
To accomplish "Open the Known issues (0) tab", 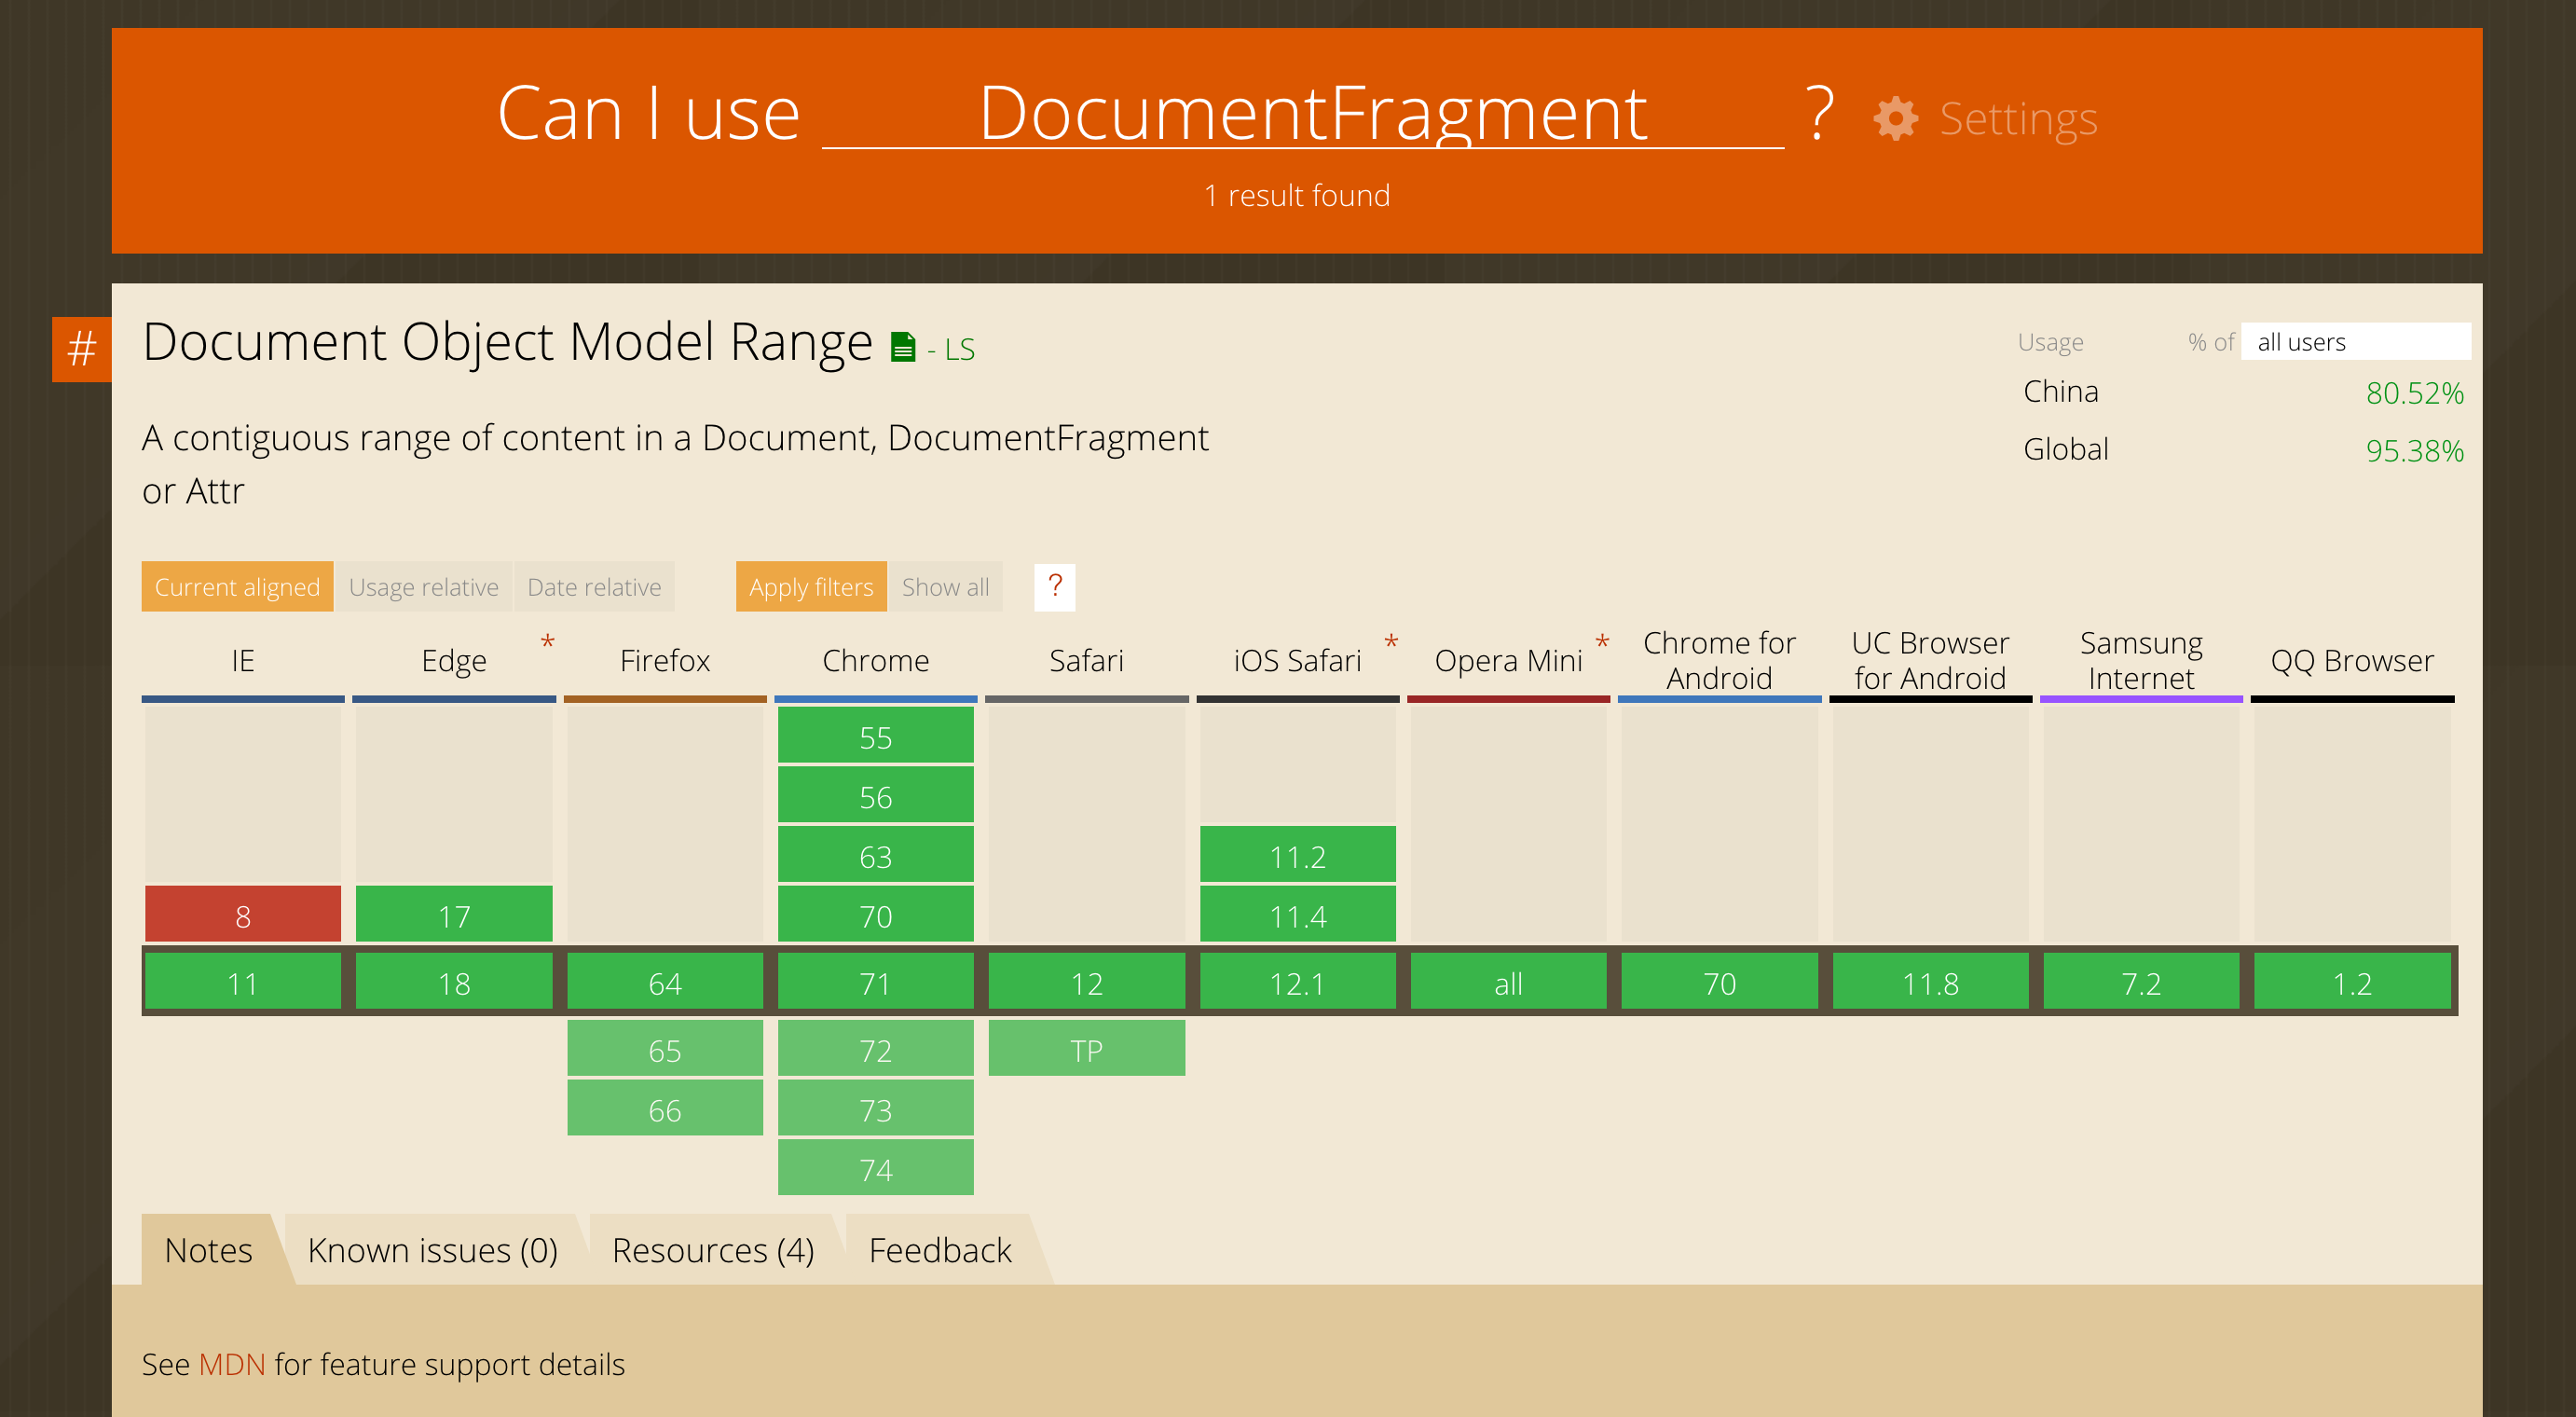I will 432,1250.
